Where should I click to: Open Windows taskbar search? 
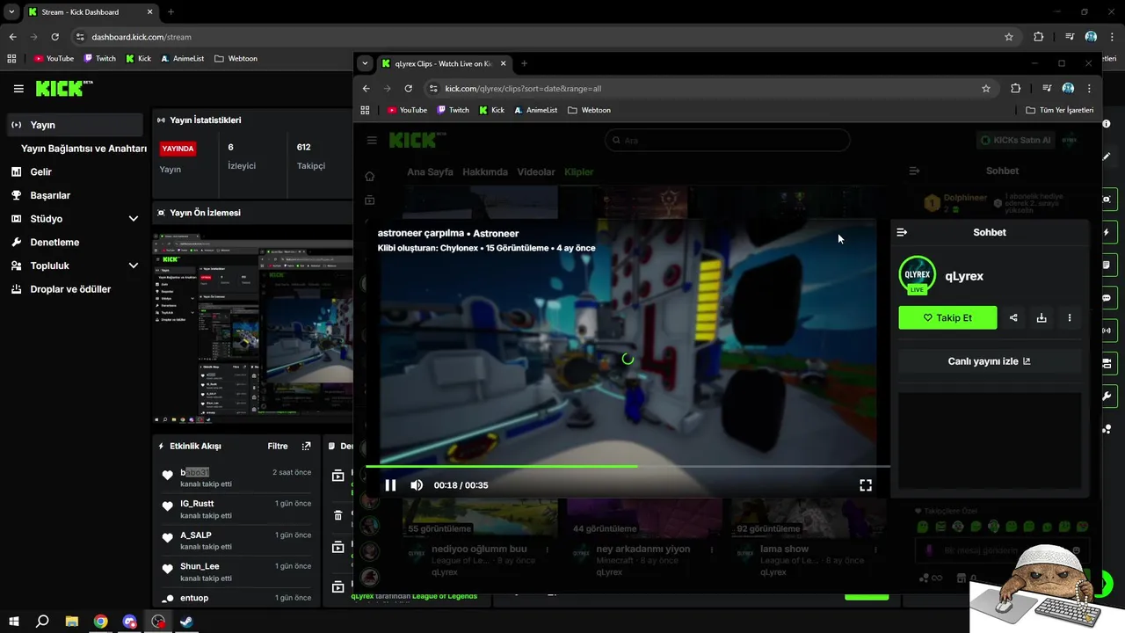point(42,622)
